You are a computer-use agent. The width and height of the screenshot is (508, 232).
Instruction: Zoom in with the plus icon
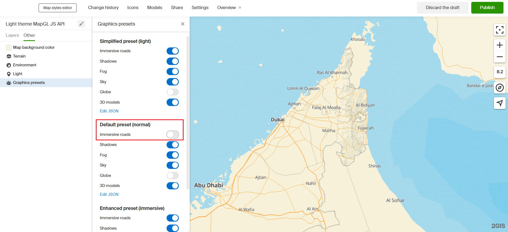pos(499,45)
